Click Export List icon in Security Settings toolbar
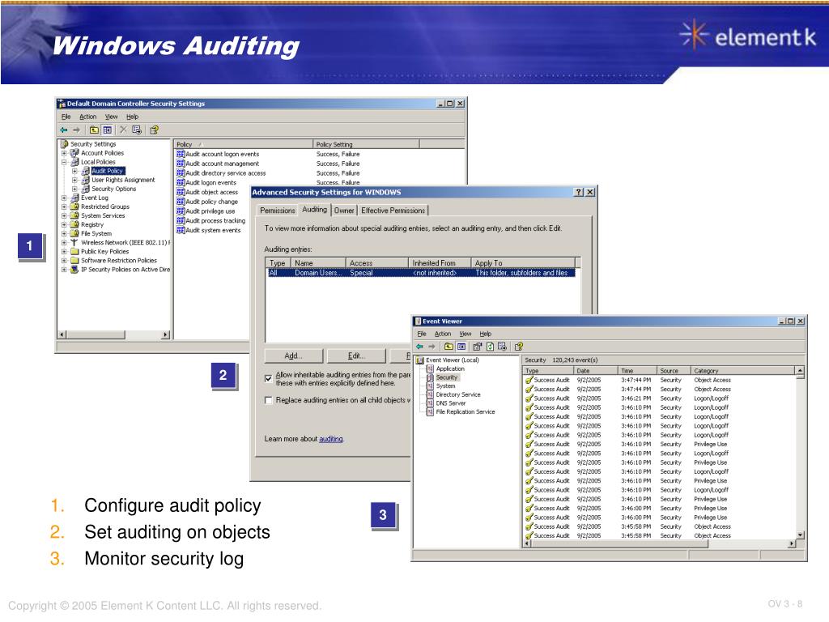The width and height of the screenshot is (829, 622). click(x=137, y=130)
